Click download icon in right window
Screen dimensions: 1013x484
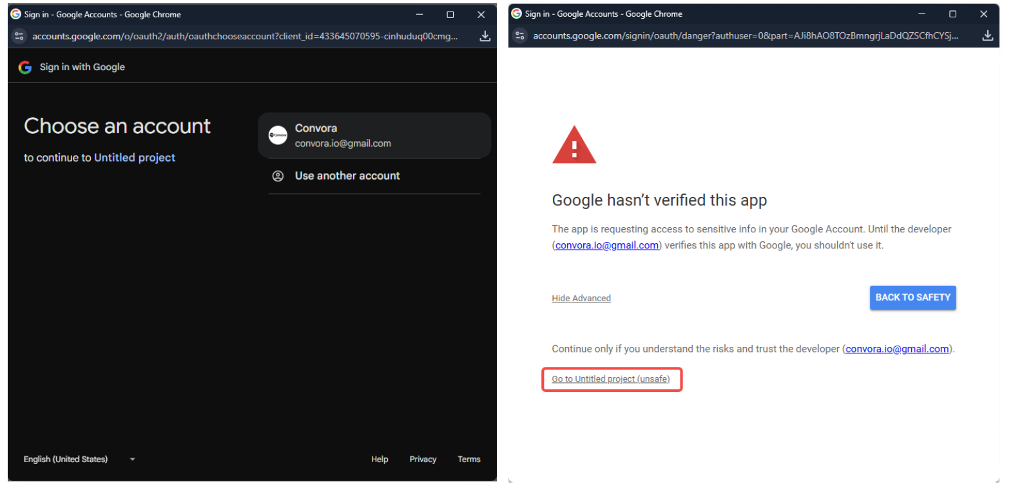987,35
